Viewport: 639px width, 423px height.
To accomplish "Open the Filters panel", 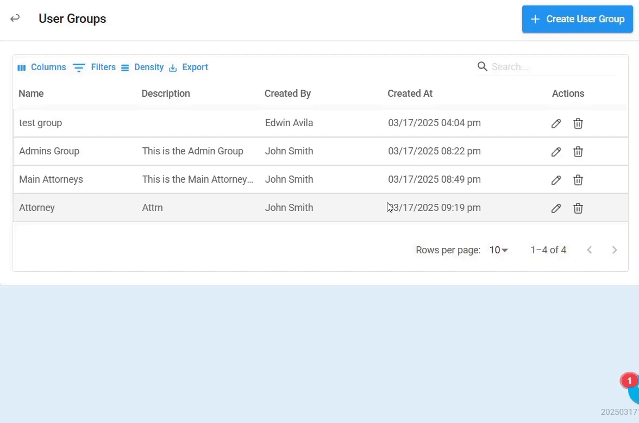I will 94,67.
